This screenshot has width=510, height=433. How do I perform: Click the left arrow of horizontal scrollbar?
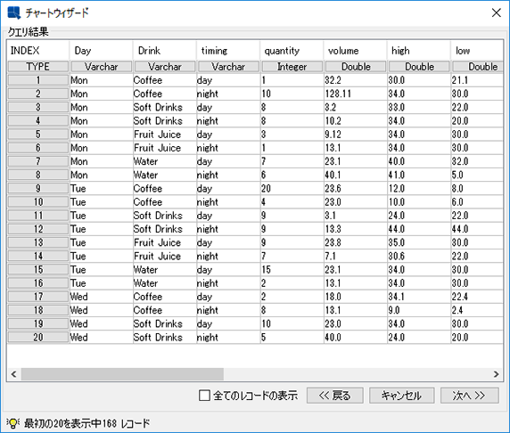coord(13,374)
